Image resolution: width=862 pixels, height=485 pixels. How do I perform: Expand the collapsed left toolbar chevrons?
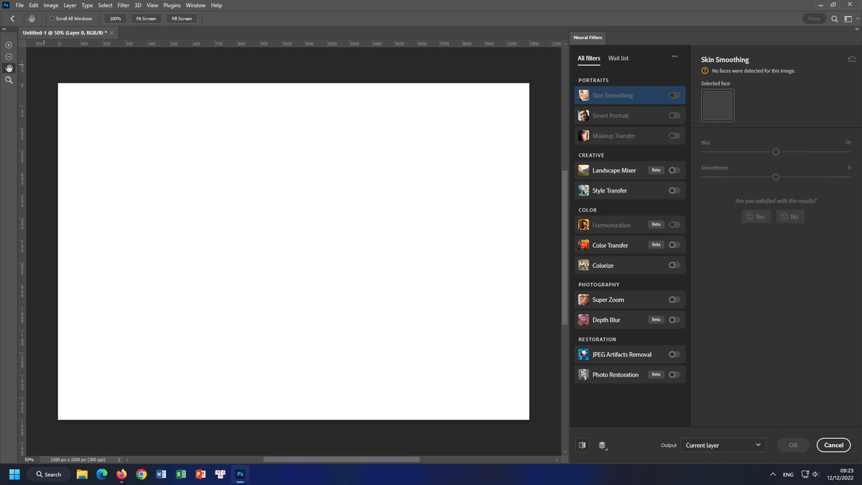point(4,29)
